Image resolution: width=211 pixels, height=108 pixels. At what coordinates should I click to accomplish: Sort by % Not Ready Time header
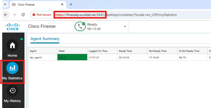click(192, 51)
